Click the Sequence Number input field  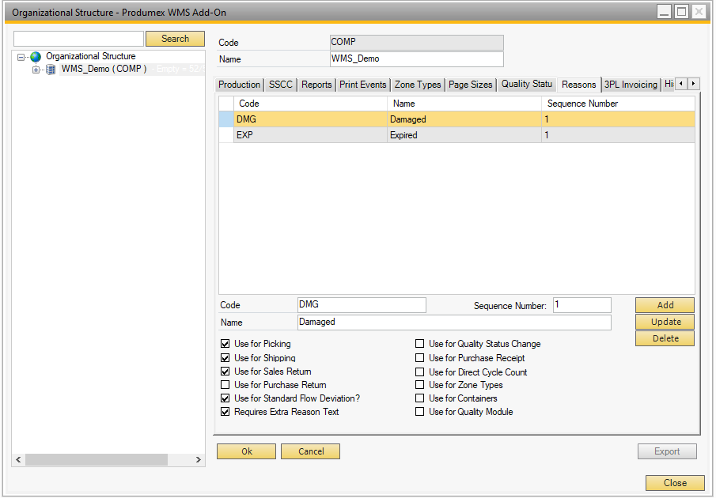(x=582, y=305)
